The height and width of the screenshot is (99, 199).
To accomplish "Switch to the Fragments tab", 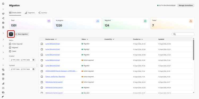I will (x=30, y=13).
